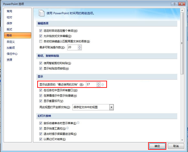
Task: Toggle 显示粘贴选项按钮 checkbox
Action: pyautogui.click(x=41, y=68)
